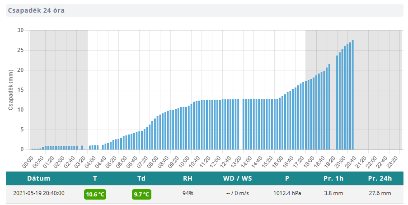Screen dimensions: 408x205
Task: Select the green 10.6 °C temperature badge
Action: pos(95,194)
